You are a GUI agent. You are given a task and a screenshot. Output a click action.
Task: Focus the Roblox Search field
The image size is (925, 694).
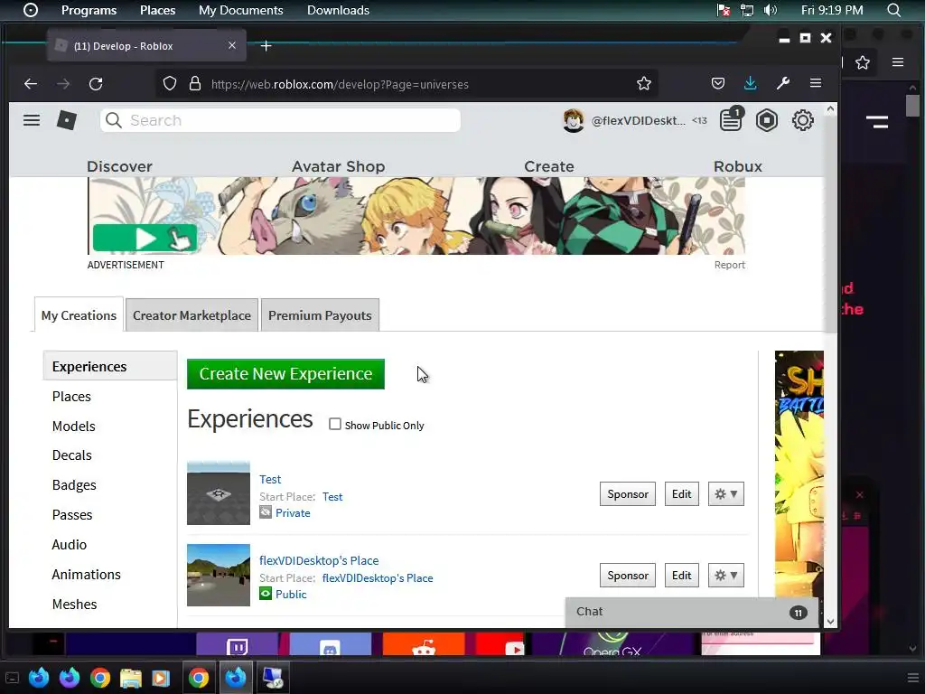(280, 120)
